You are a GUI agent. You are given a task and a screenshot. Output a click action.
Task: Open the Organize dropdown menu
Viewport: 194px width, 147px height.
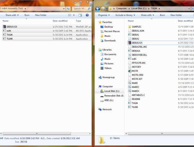[104, 15]
